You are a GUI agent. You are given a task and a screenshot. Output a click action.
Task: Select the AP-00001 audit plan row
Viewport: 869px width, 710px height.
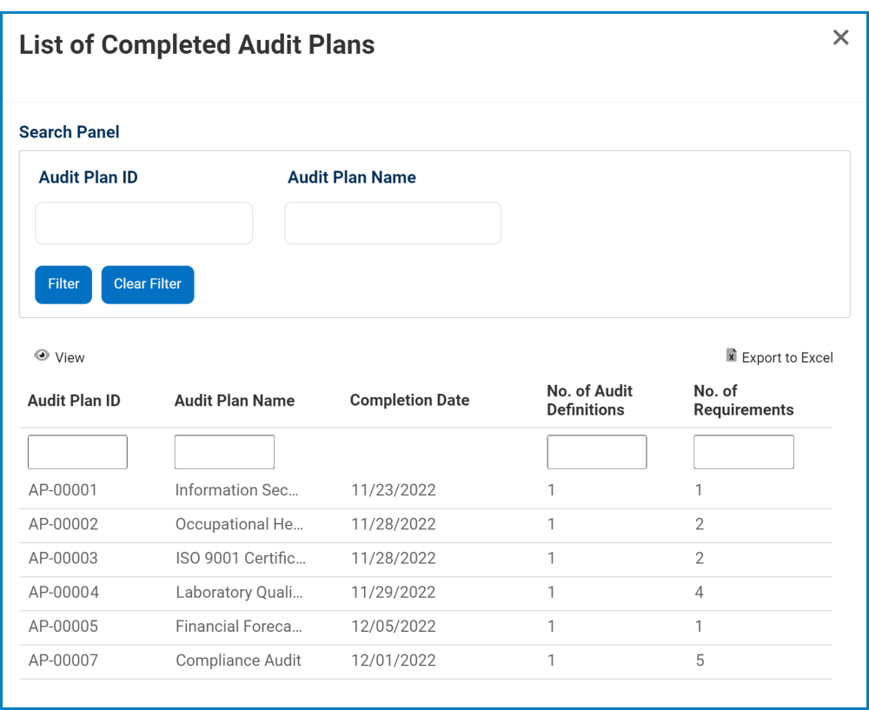(x=63, y=490)
